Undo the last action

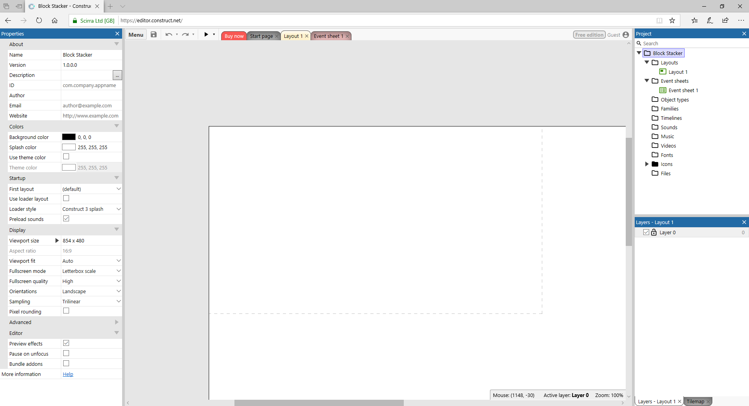[x=169, y=34]
